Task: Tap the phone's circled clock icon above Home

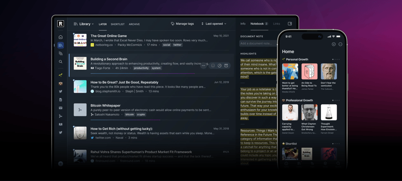Action: pyautogui.click(x=334, y=44)
